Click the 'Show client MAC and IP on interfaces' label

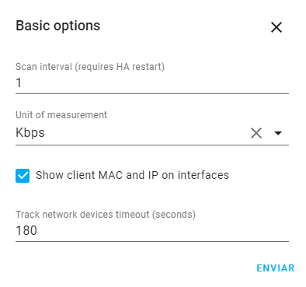point(132,175)
